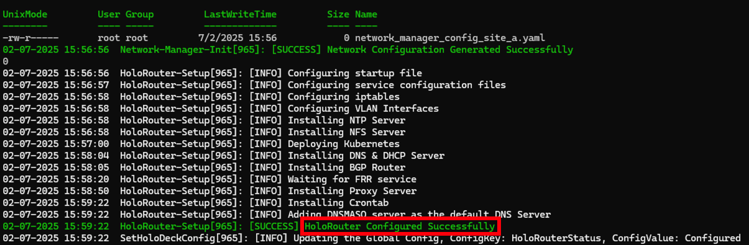This screenshot has height=245, width=749.
Task: Click the Group column header
Action: point(140,14)
